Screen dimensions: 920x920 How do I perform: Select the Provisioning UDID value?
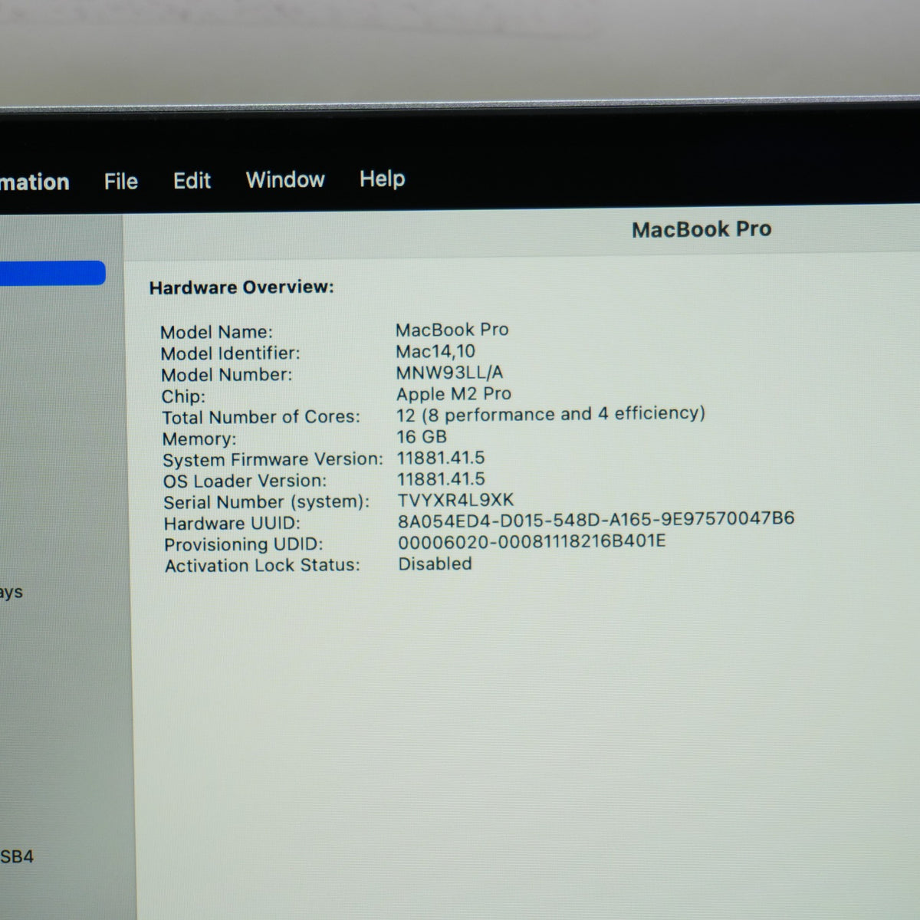click(x=531, y=542)
